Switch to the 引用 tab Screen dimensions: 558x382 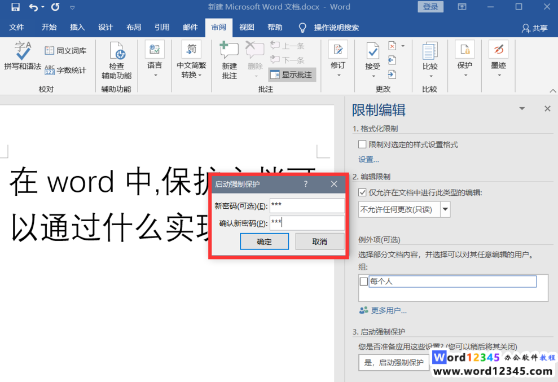(x=162, y=28)
